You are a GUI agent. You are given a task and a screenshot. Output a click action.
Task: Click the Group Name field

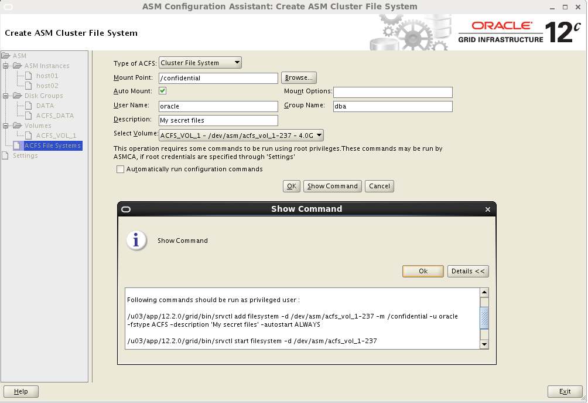[392, 106]
